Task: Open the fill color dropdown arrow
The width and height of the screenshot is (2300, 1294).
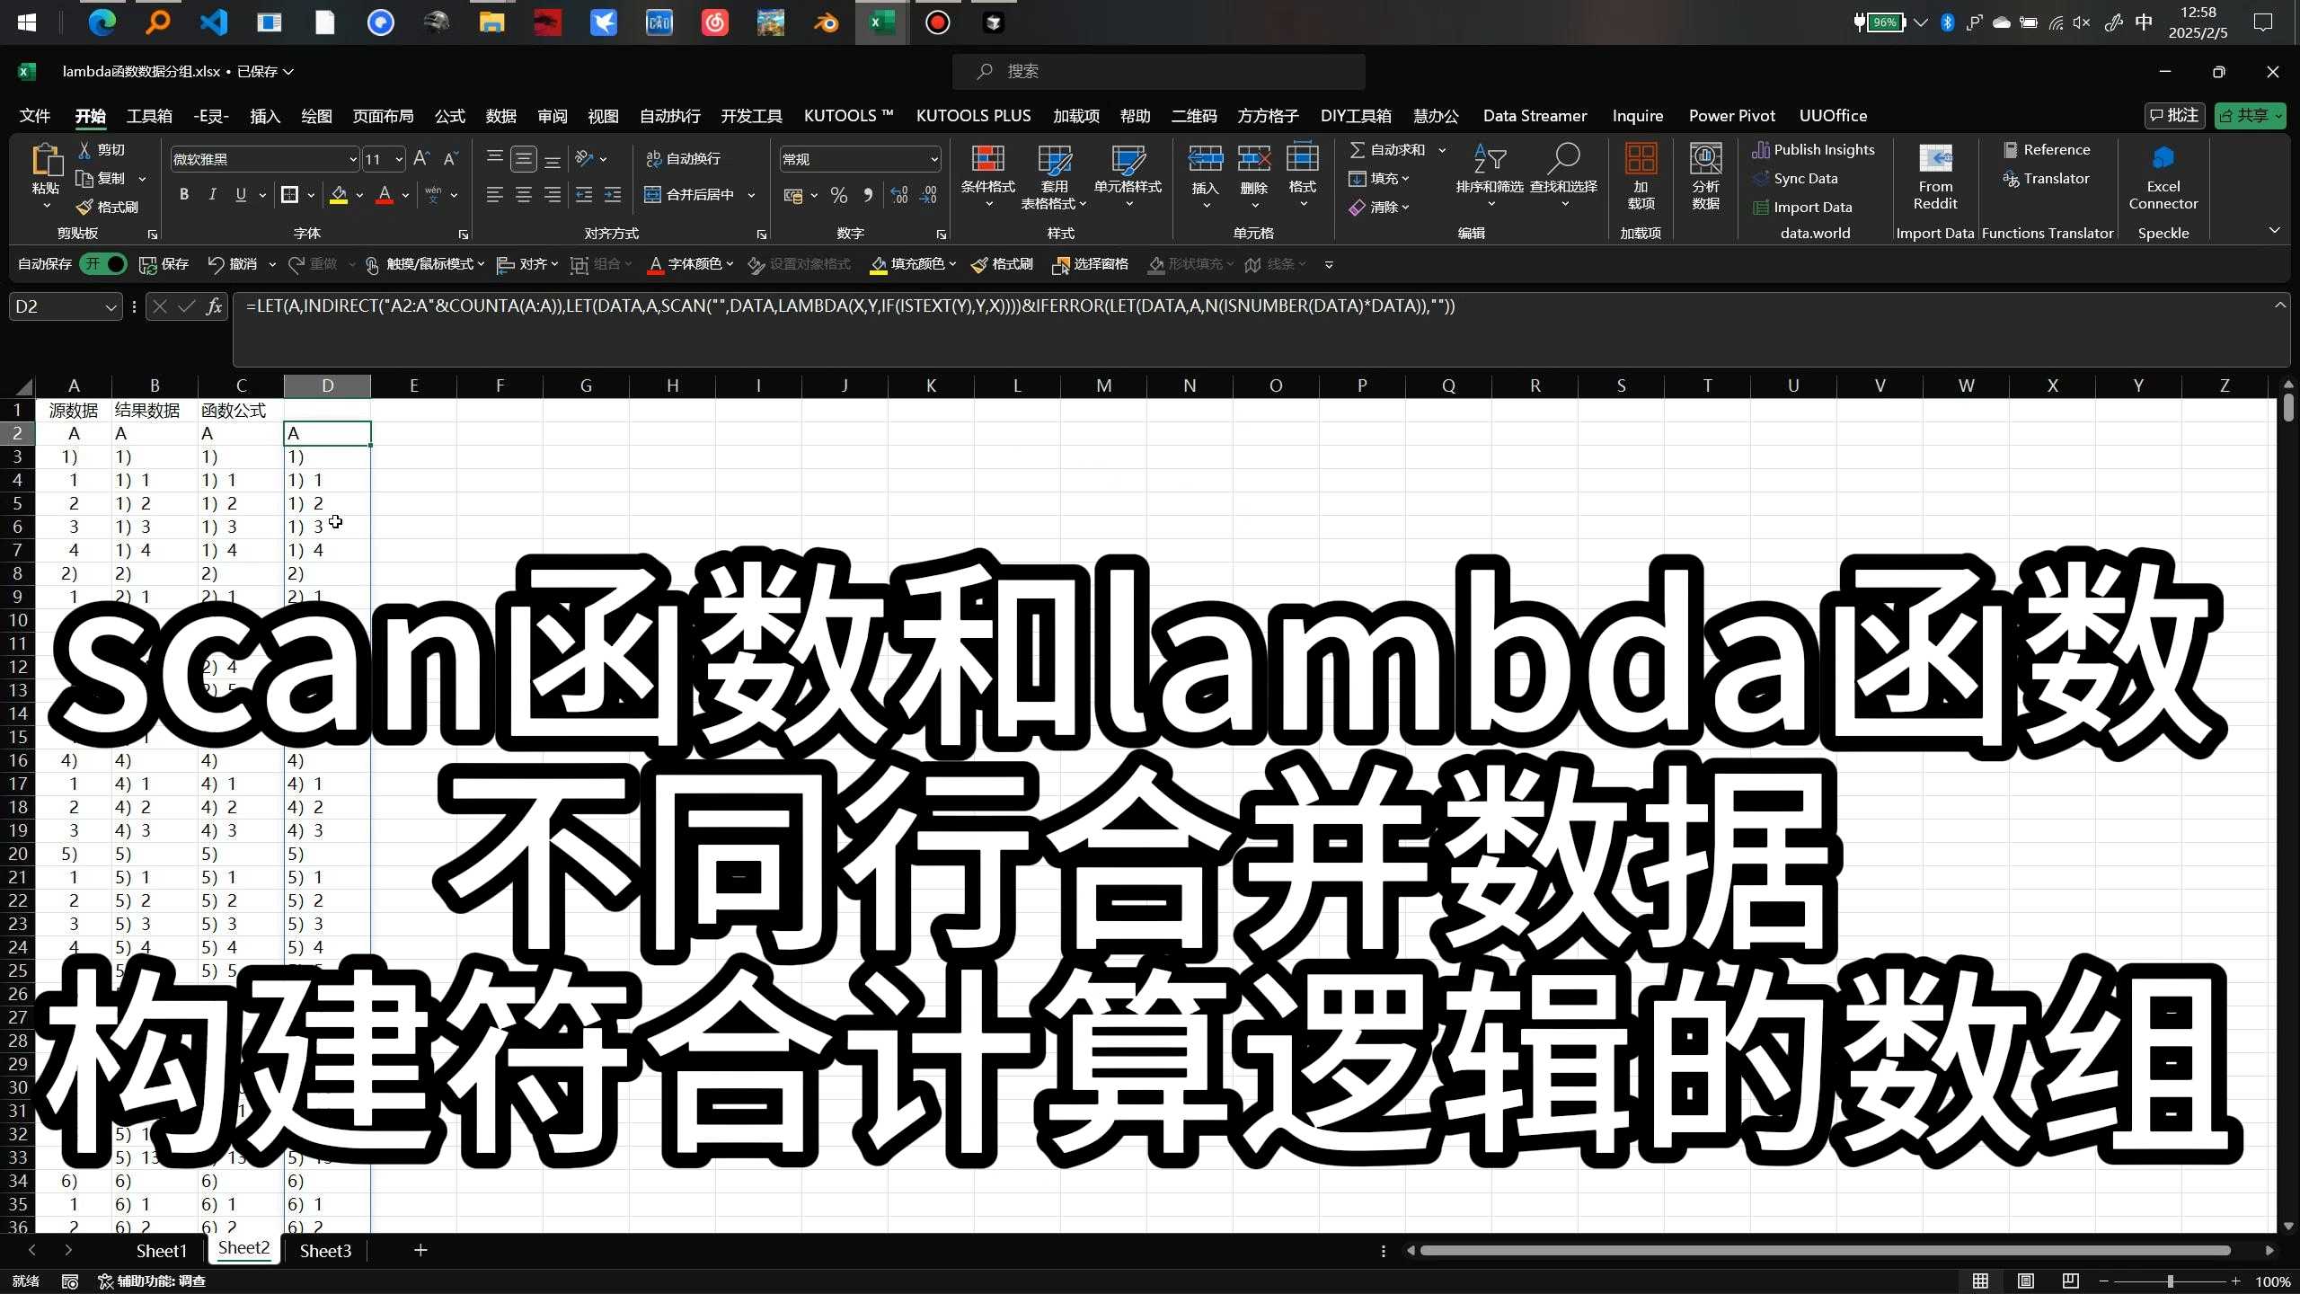Action: tap(358, 195)
